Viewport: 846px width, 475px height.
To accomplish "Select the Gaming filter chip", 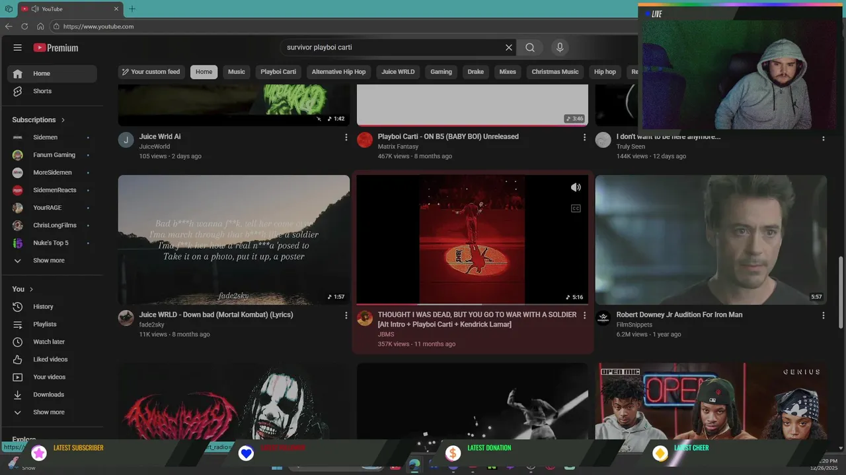I will point(441,72).
